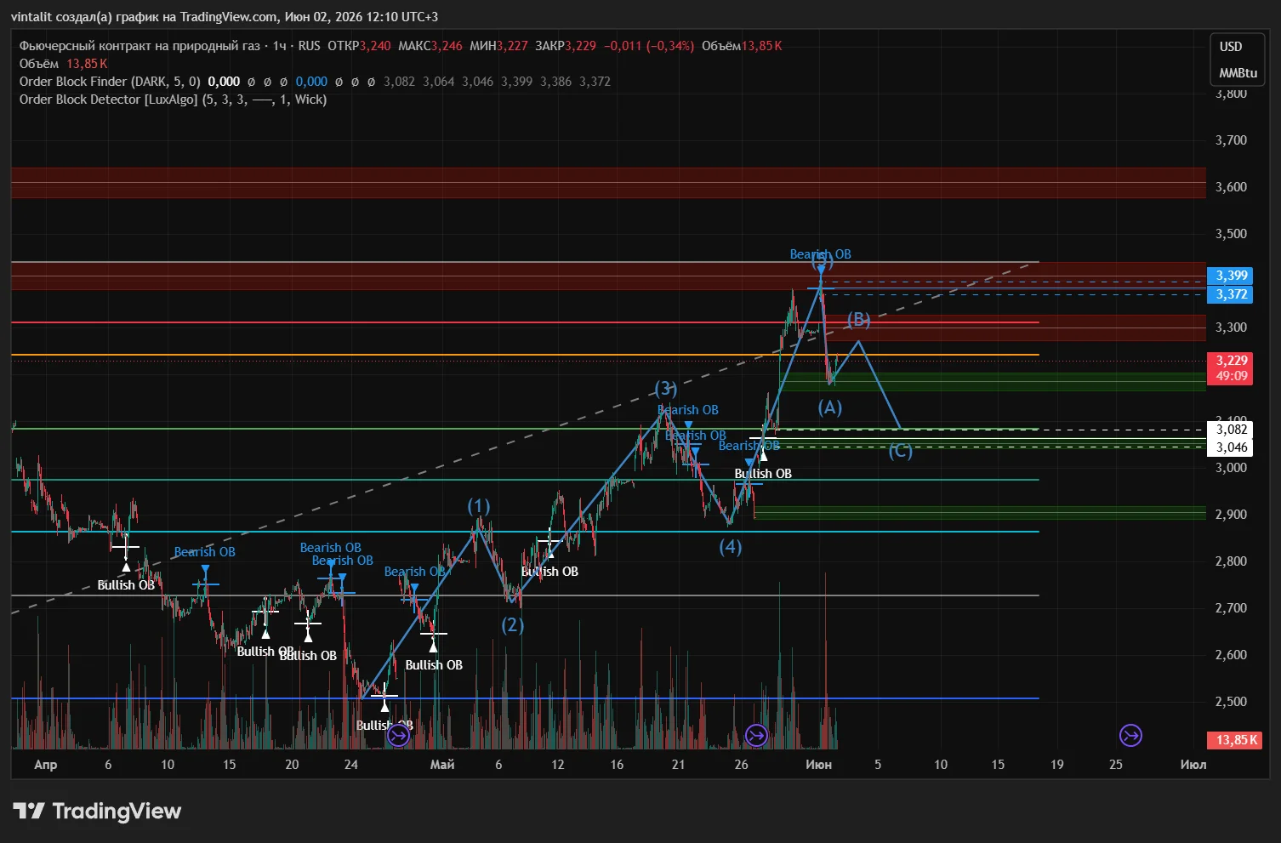Viewport: 1281px width, 843px height.
Task: Click the TradingView logo
Action: pos(97,812)
